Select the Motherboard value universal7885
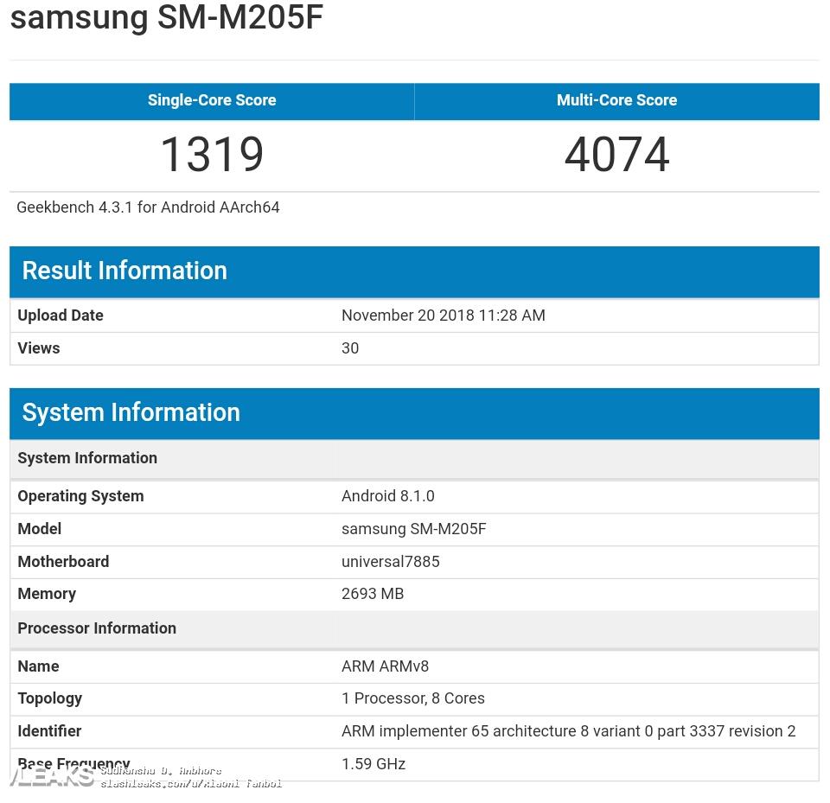The height and width of the screenshot is (803, 830). pyautogui.click(x=390, y=562)
